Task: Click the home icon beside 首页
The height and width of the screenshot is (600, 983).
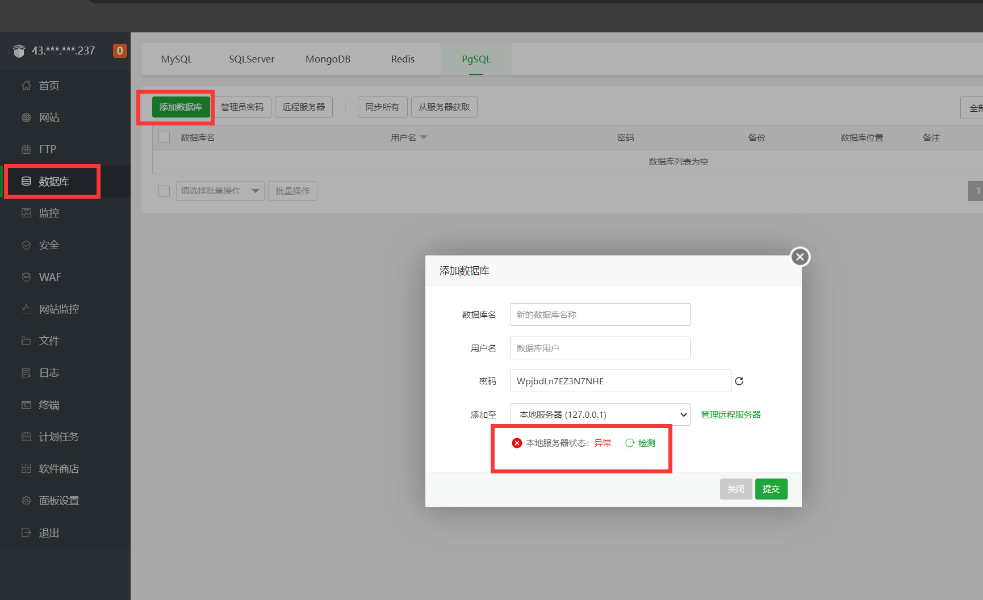Action: (26, 85)
